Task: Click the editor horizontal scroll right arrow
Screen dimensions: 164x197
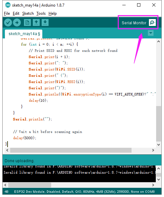Action: click(153, 150)
